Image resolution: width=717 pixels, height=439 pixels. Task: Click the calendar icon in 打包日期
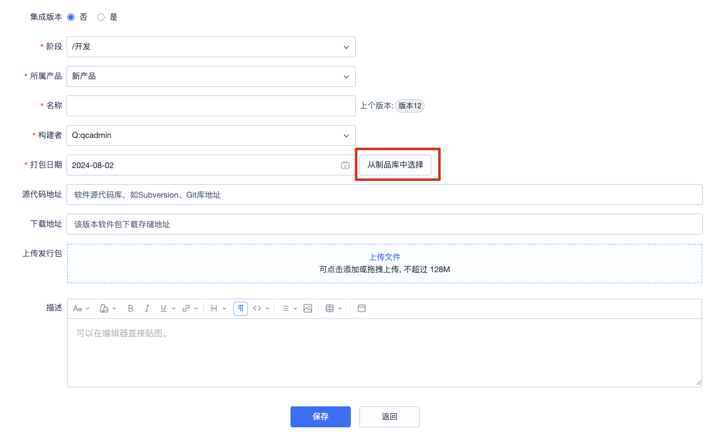tap(345, 165)
